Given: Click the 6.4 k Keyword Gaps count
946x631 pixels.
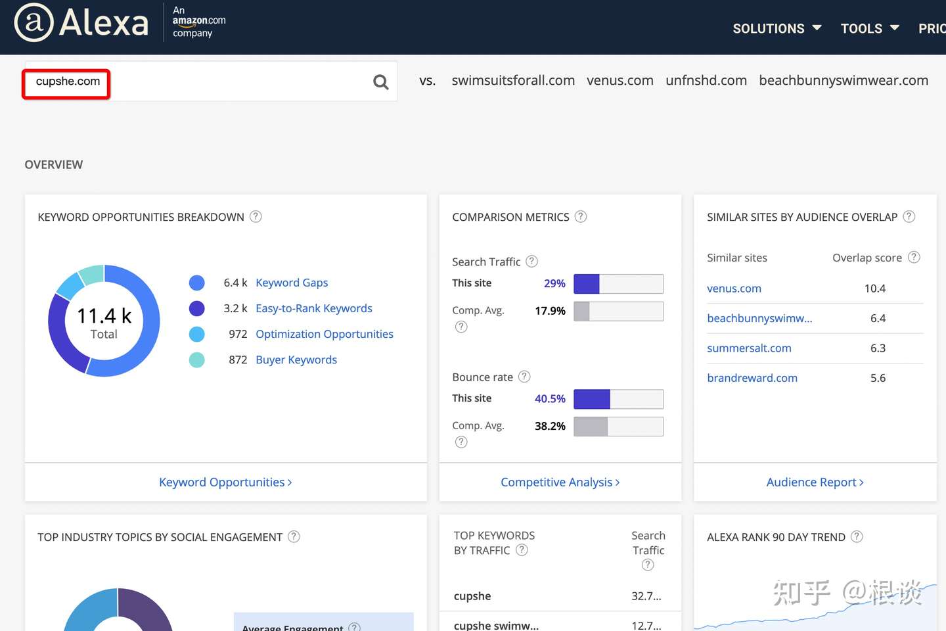Looking at the screenshot, I should click(x=235, y=283).
